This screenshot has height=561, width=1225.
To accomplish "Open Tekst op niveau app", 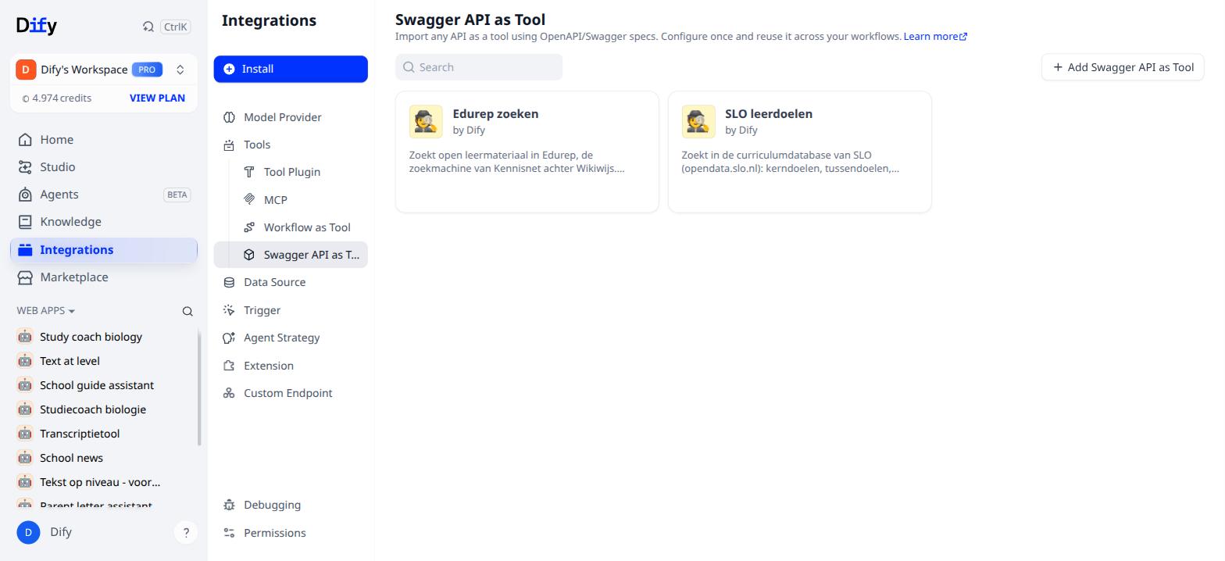I will coord(104,482).
